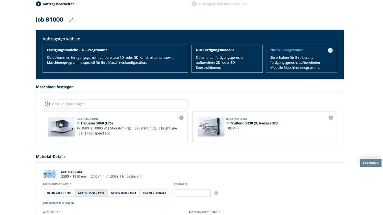This screenshot has height=215, width=383.
Task: Choose Mittel 2500 × 1250 sheet format
Action: (91, 193)
